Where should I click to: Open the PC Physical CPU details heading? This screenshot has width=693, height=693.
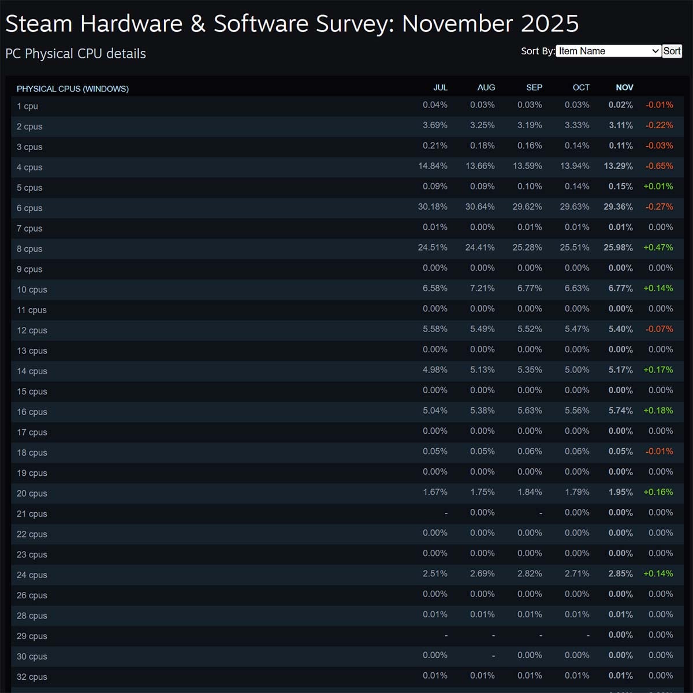pos(75,54)
